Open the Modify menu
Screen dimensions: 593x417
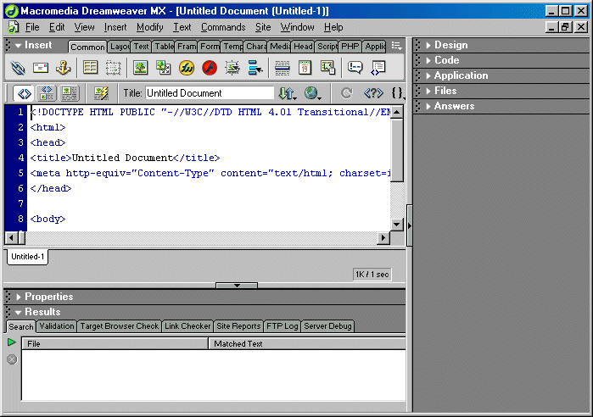pyautogui.click(x=150, y=27)
